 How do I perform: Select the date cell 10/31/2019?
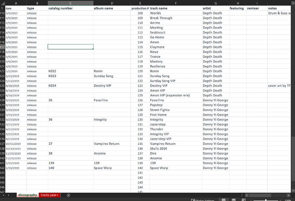[16, 144]
